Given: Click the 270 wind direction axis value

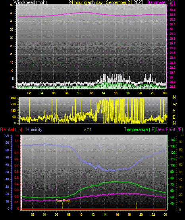Looking at the screenshot, I should 13,104.
